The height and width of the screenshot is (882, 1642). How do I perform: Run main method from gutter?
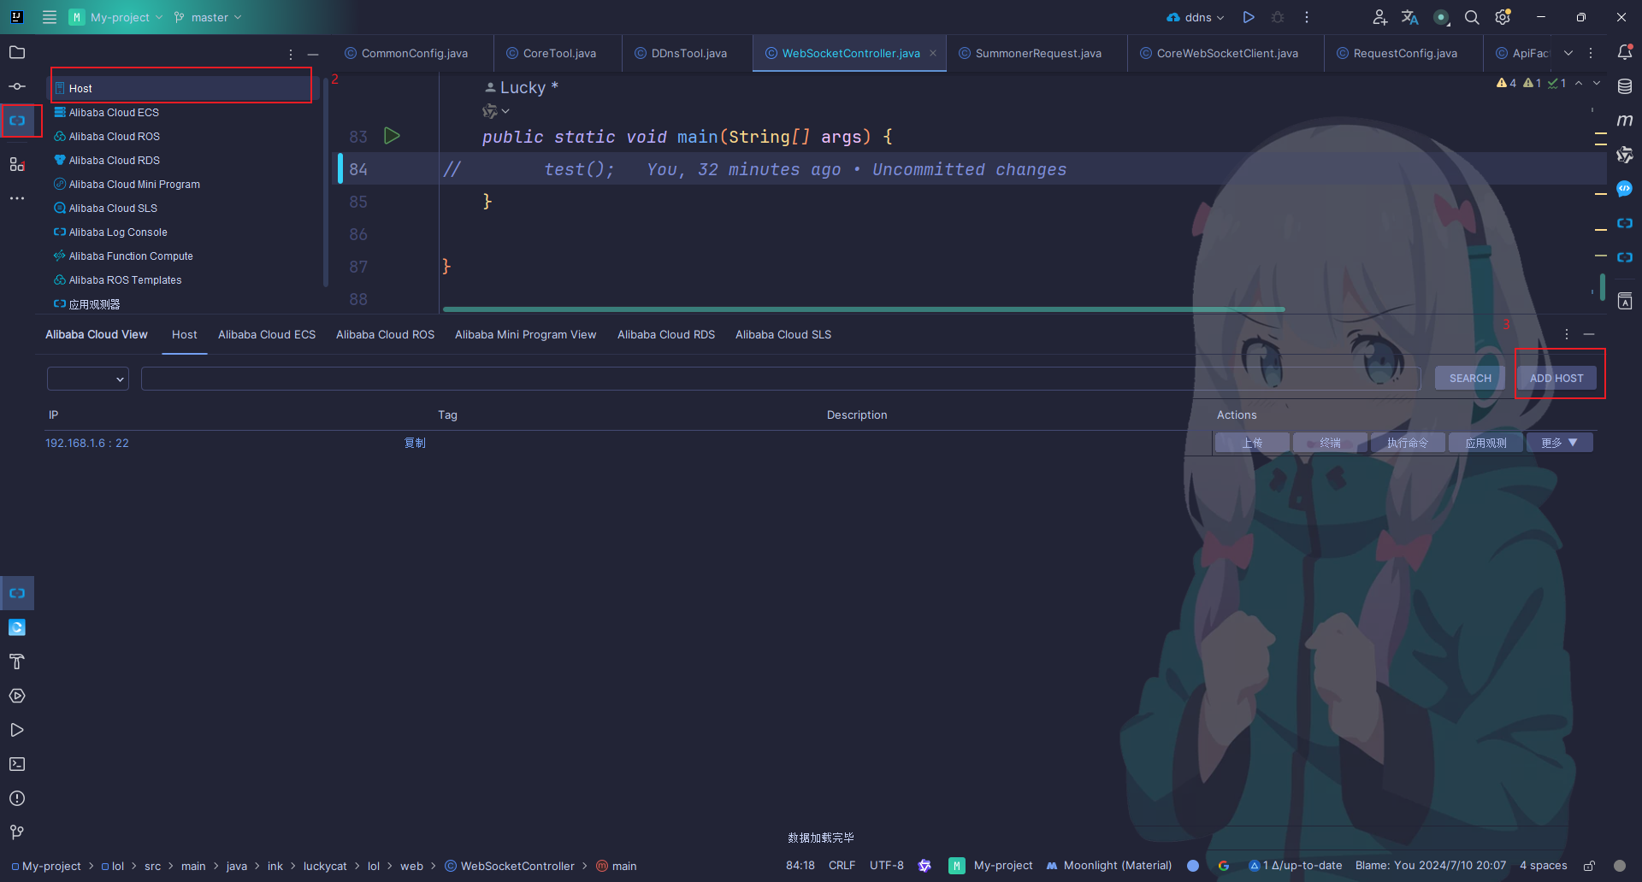[x=392, y=136]
